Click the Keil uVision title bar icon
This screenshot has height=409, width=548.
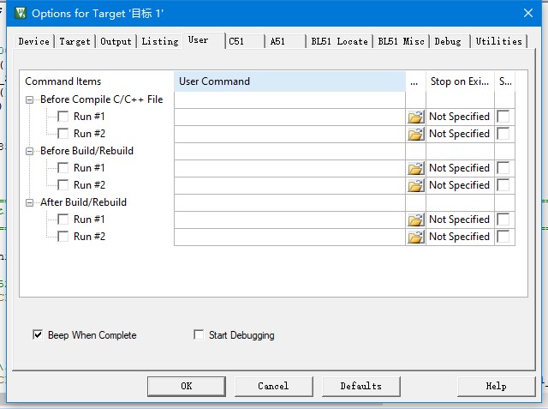tap(21, 14)
